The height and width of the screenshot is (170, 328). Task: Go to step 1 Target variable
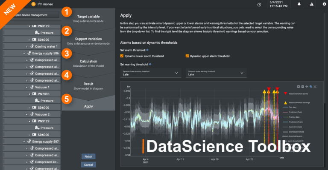[x=88, y=18]
